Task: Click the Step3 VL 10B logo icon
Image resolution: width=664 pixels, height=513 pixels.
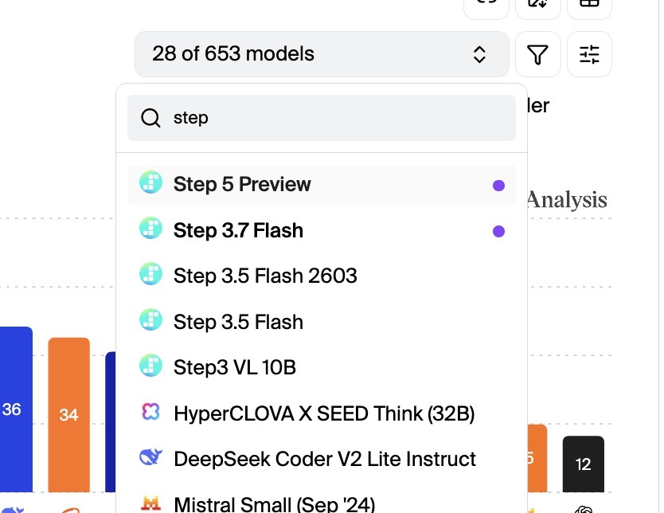Action: 150,365
